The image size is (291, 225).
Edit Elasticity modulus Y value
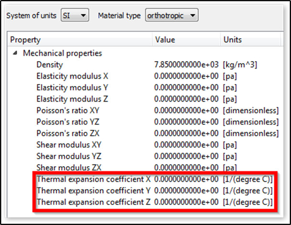187,87
